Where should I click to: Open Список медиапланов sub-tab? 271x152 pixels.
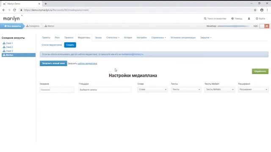pos(52,45)
